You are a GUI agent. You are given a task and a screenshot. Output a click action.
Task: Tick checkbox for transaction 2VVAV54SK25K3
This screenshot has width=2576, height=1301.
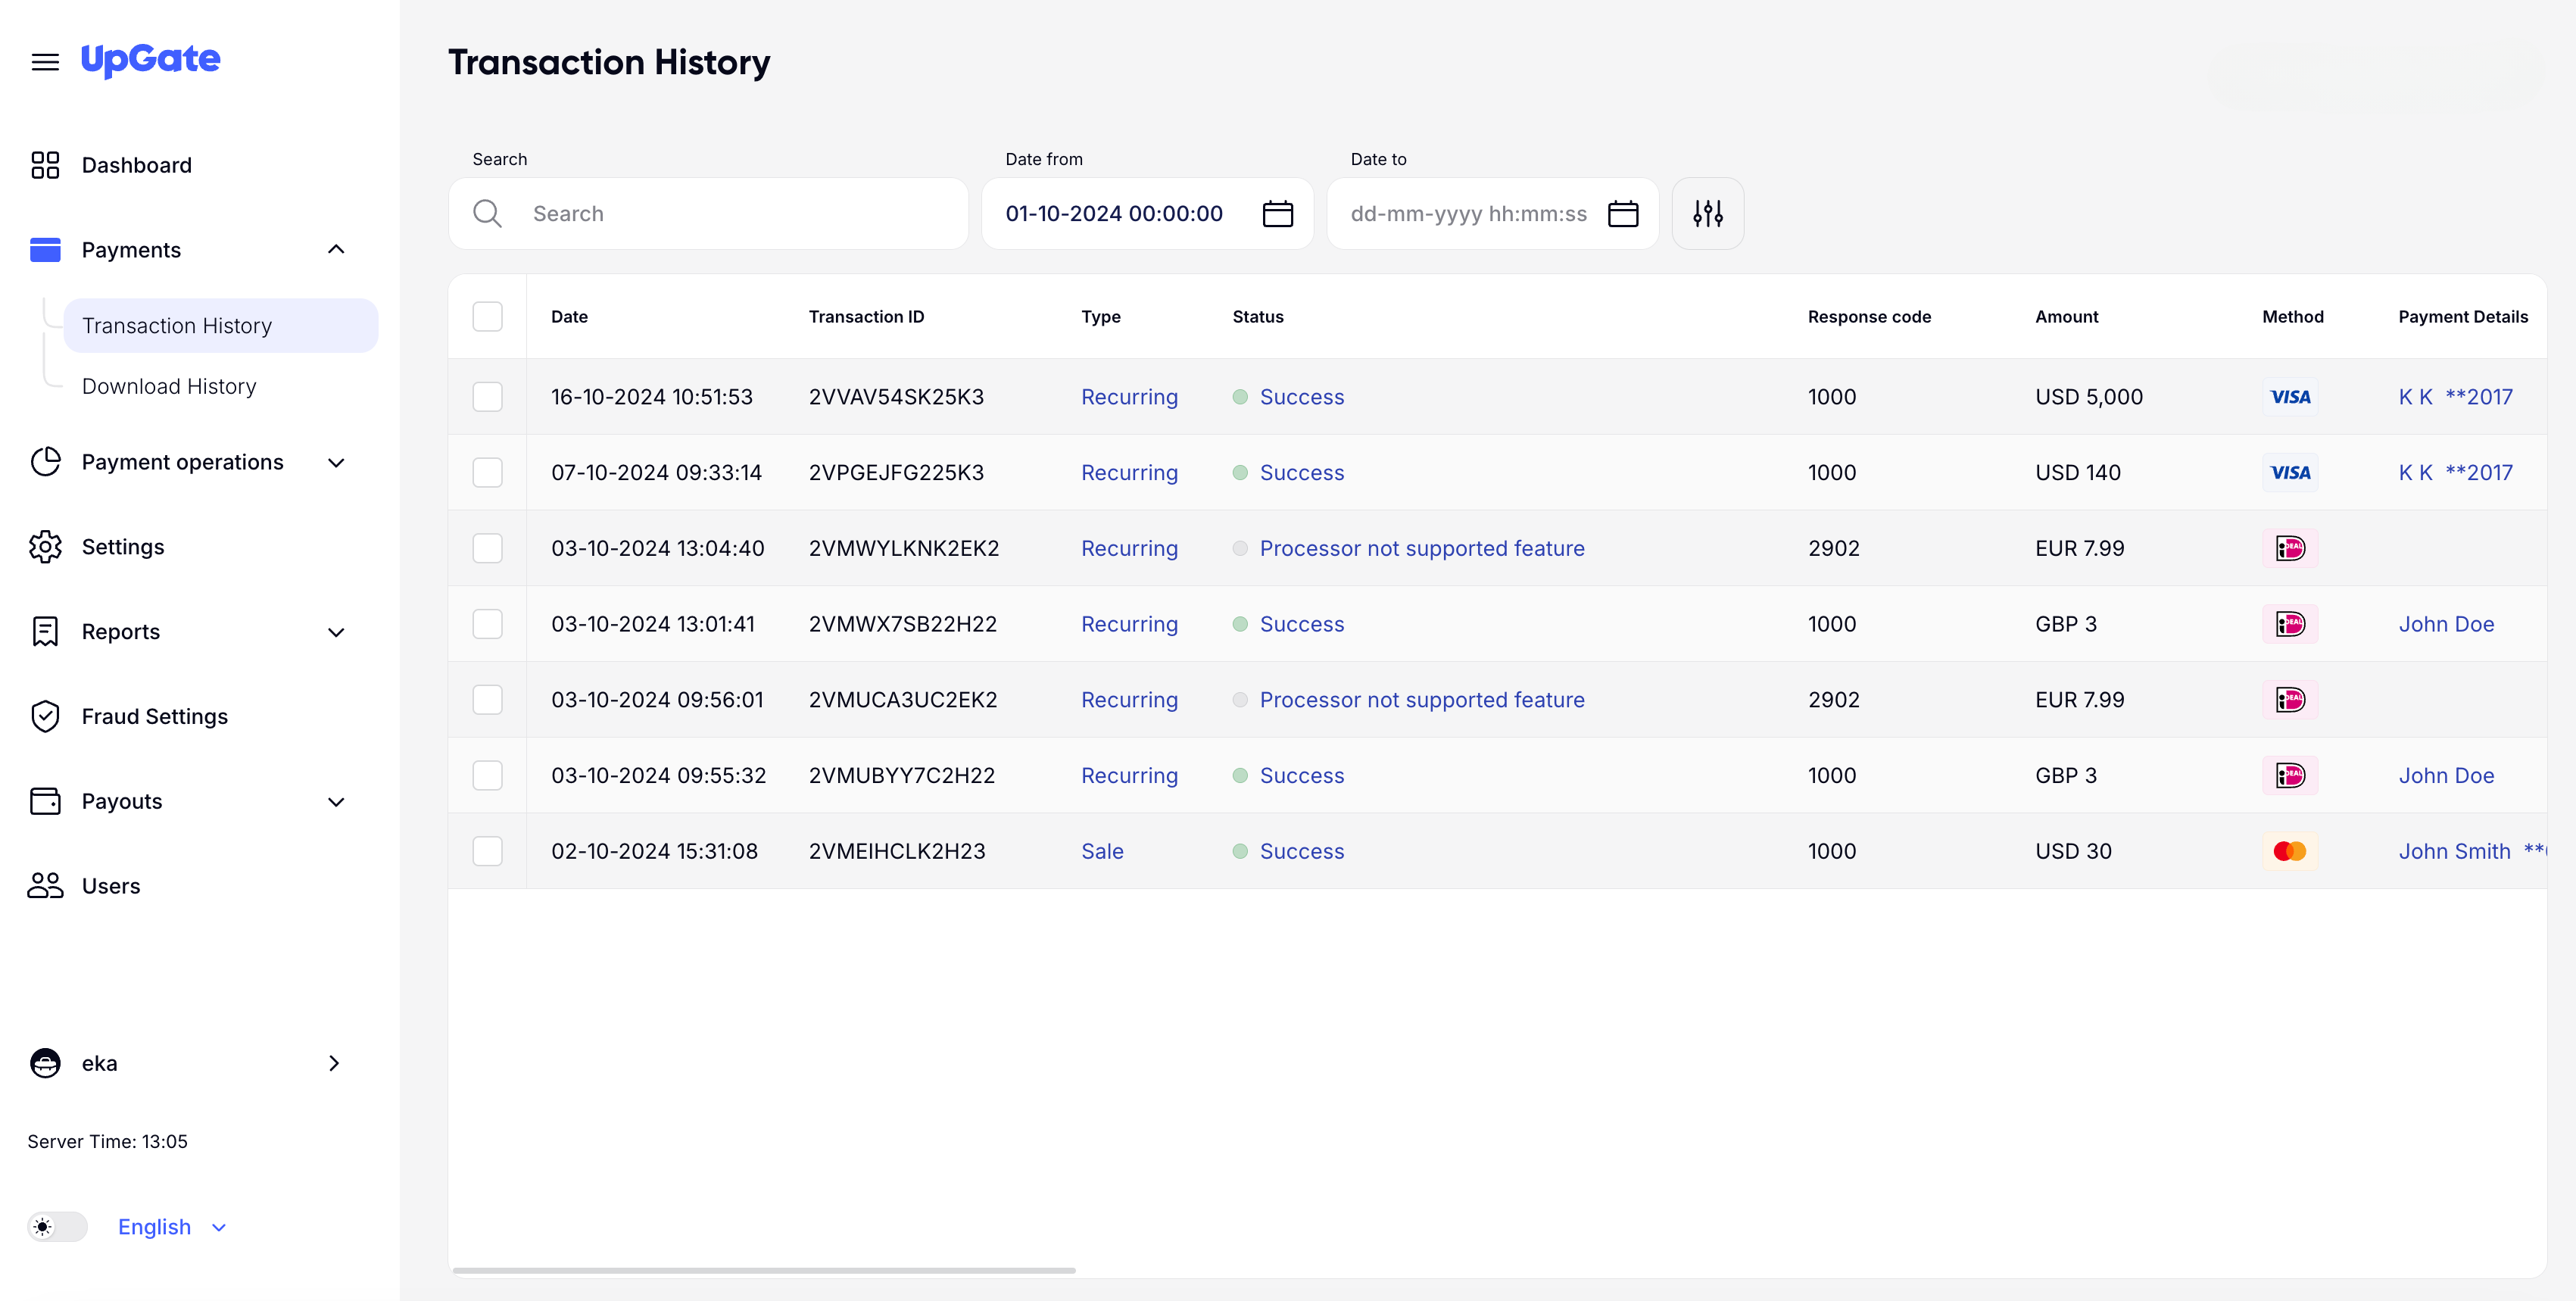(x=487, y=397)
